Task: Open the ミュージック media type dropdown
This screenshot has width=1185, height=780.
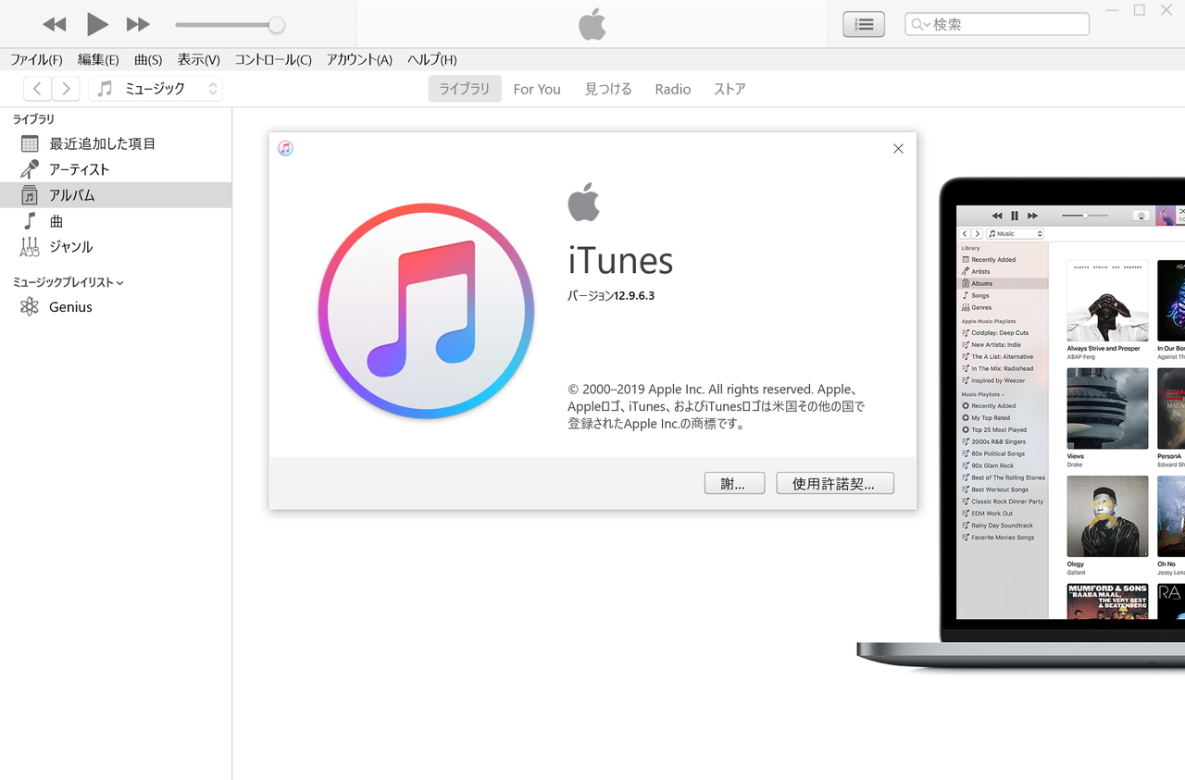Action: tap(211, 88)
